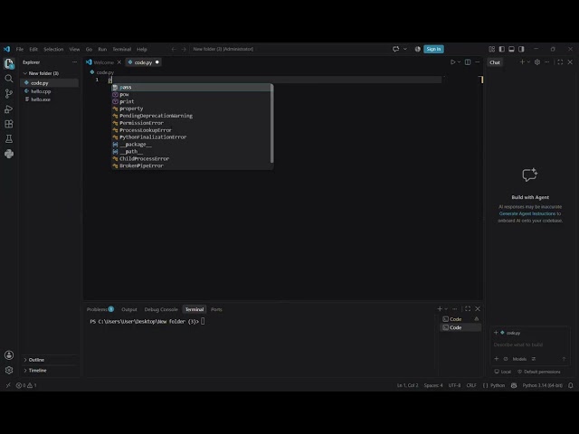Click errors and warnings count in status bar

26,385
